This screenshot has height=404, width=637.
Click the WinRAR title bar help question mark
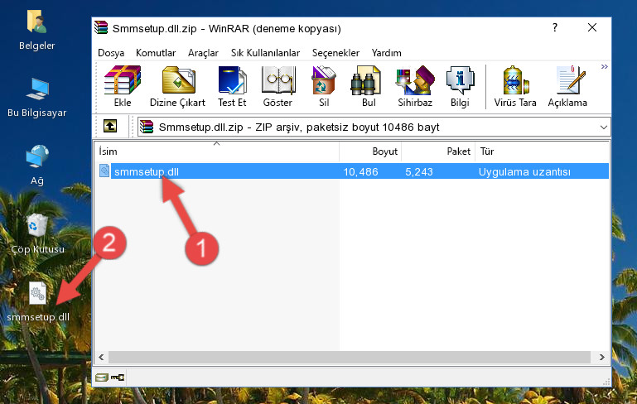pos(555,27)
